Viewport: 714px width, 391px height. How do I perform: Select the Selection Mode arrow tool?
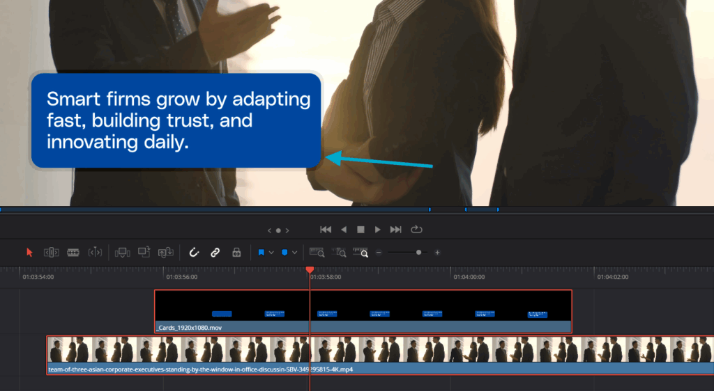(x=29, y=253)
